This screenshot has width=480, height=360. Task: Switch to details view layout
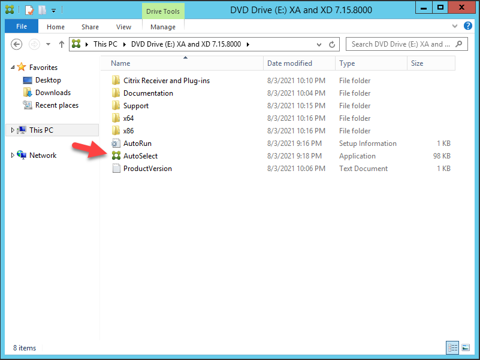452,347
